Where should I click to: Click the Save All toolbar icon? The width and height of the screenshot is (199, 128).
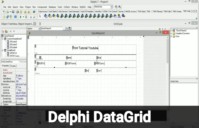point(18,12)
